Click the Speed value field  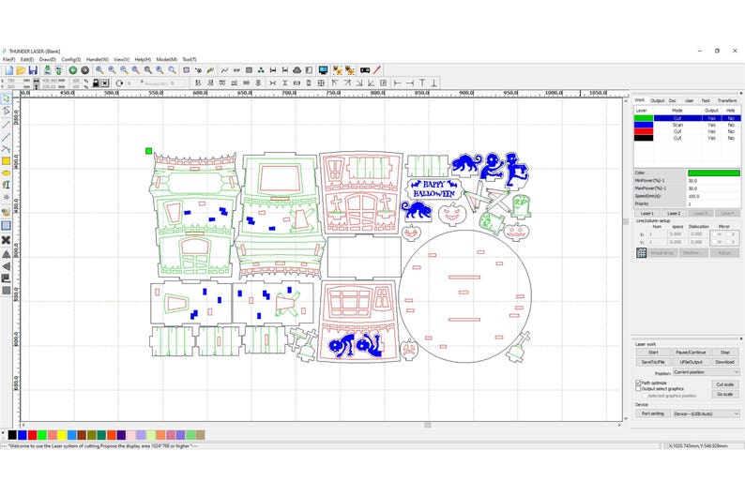point(714,196)
